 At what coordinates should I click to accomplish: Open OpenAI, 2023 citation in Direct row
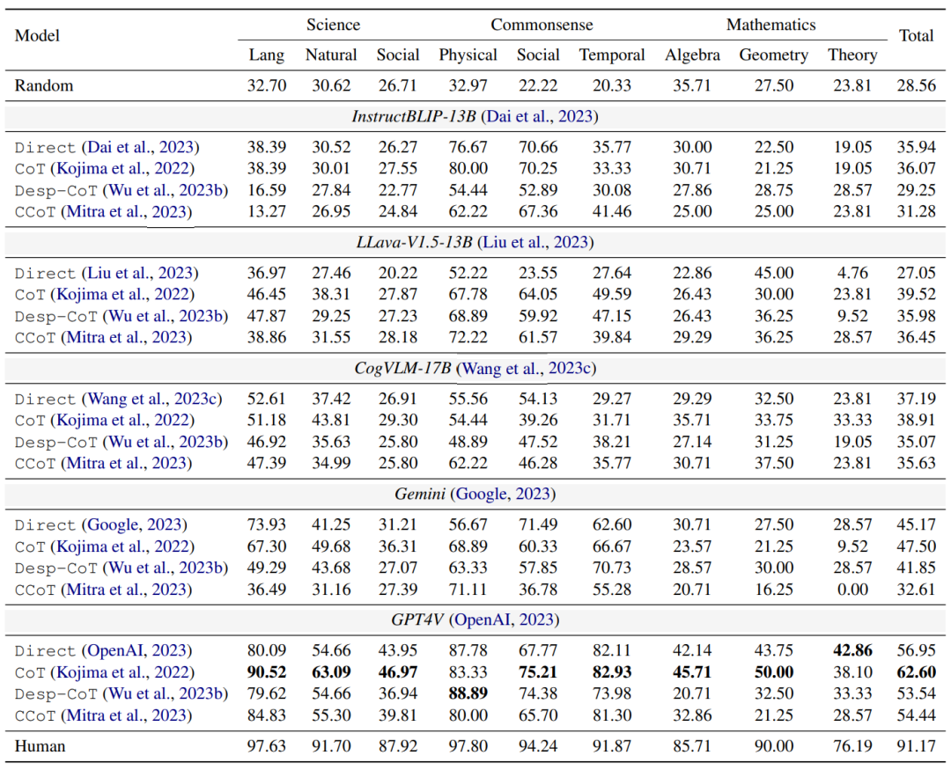click(137, 650)
